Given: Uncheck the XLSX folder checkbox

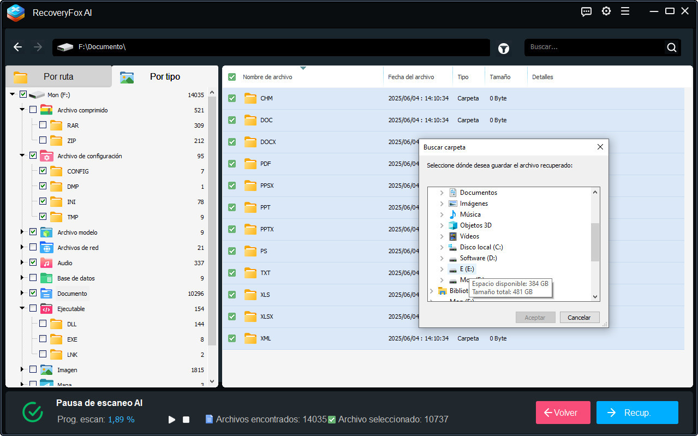Looking at the screenshot, I should [x=232, y=316].
